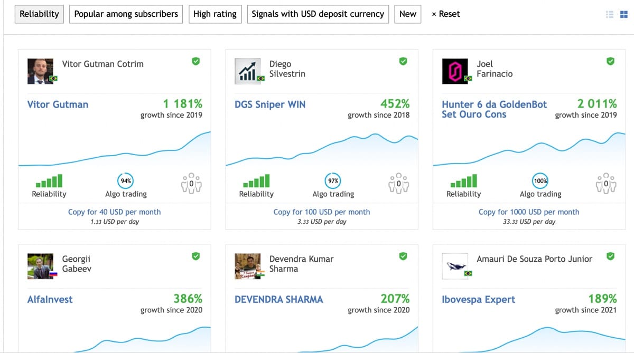This screenshot has width=634, height=353.
Task: Click the Vitor Gutman growth chart
Action: [x=115, y=149]
